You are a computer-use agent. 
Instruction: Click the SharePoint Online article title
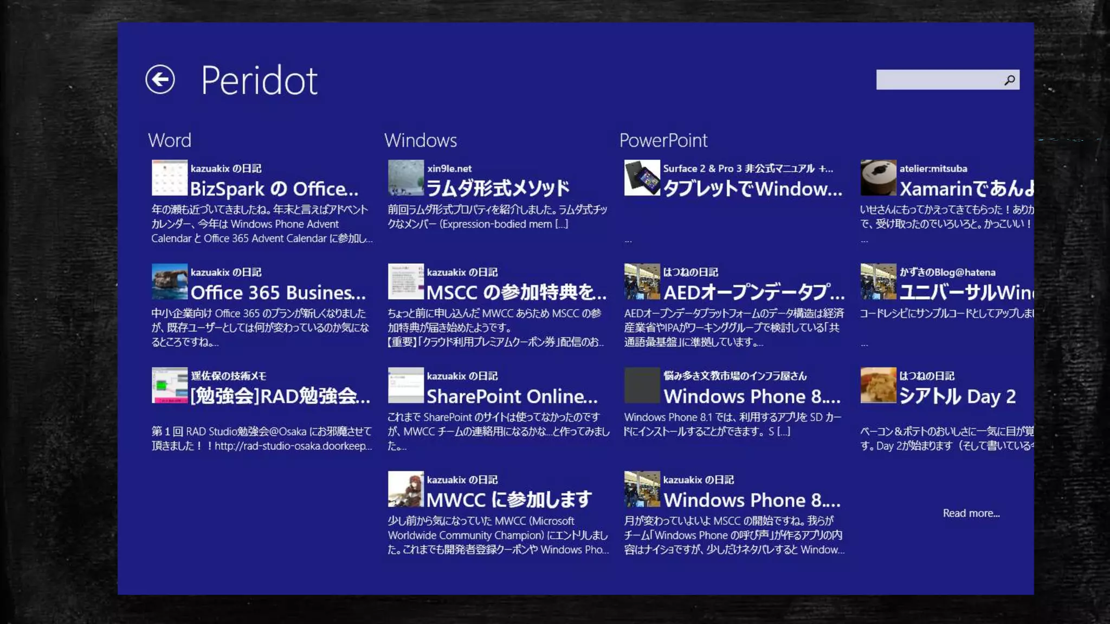(512, 396)
